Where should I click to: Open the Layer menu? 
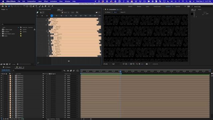(x=40, y=1)
